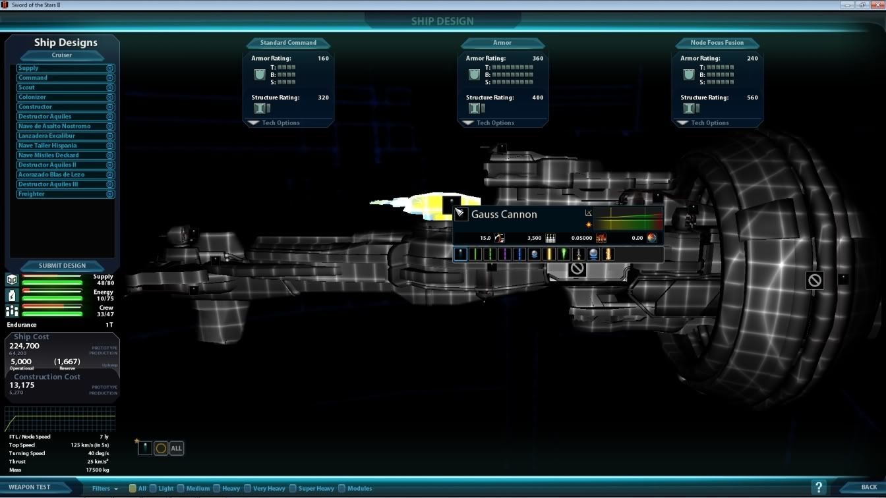The height and width of the screenshot is (498, 886).
Task: Open the Armor mission section selector
Action: coord(502,43)
